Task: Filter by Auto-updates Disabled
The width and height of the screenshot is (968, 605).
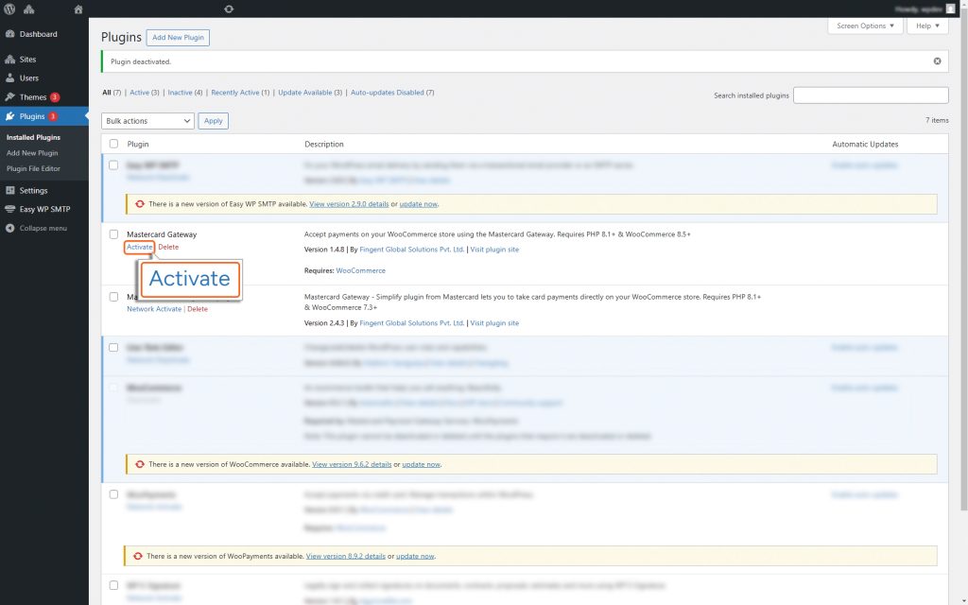Action: tap(387, 93)
